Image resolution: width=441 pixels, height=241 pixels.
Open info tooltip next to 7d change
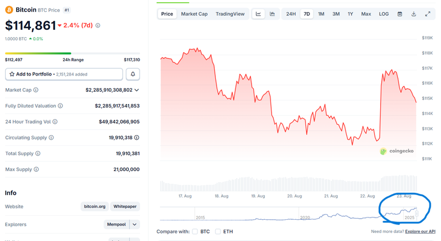click(98, 26)
